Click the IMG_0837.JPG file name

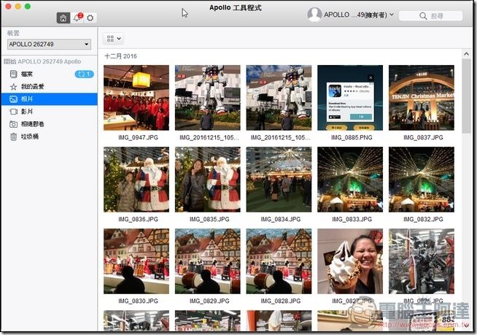(423, 138)
